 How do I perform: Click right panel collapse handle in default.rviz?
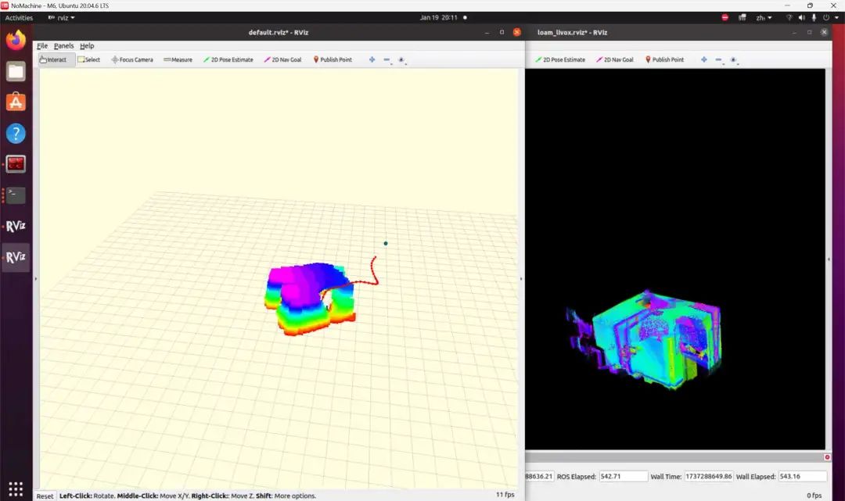pos(520,279)
